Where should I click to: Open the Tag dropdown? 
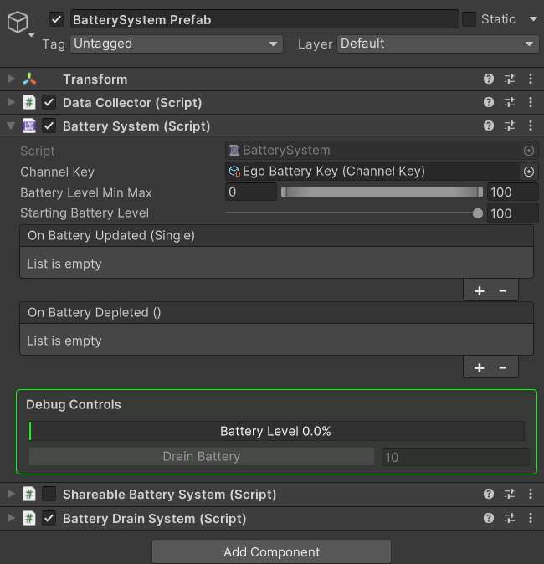coord(177,44)
